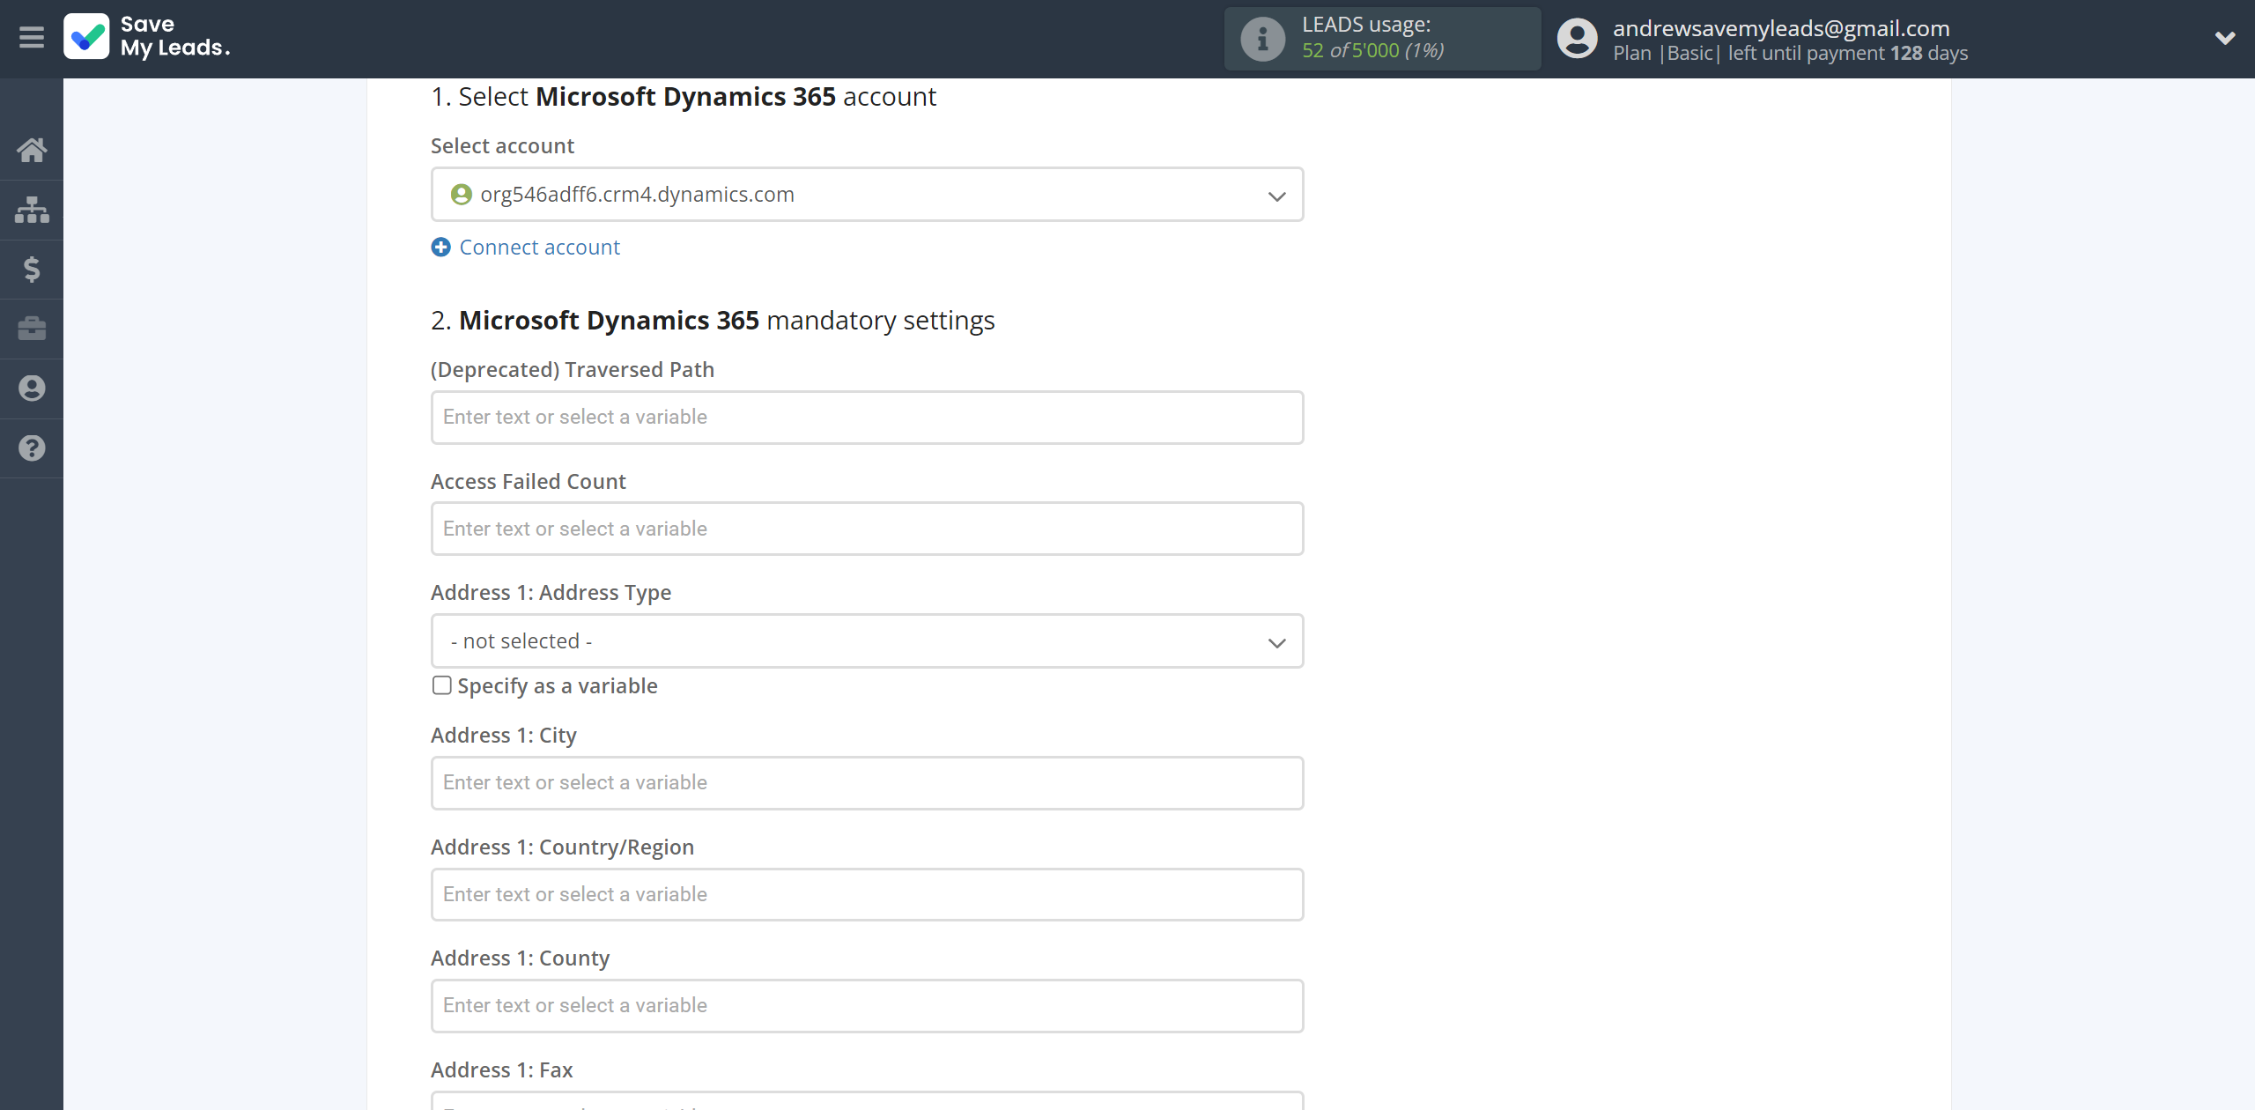Viewport: 2255px width, 1110px height.
Task: Click the Save My Leads home icon
Action: coord(32,148)
